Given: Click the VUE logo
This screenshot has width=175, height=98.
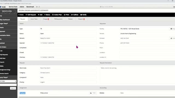Looking at the screenshot, I should point(3,7).
